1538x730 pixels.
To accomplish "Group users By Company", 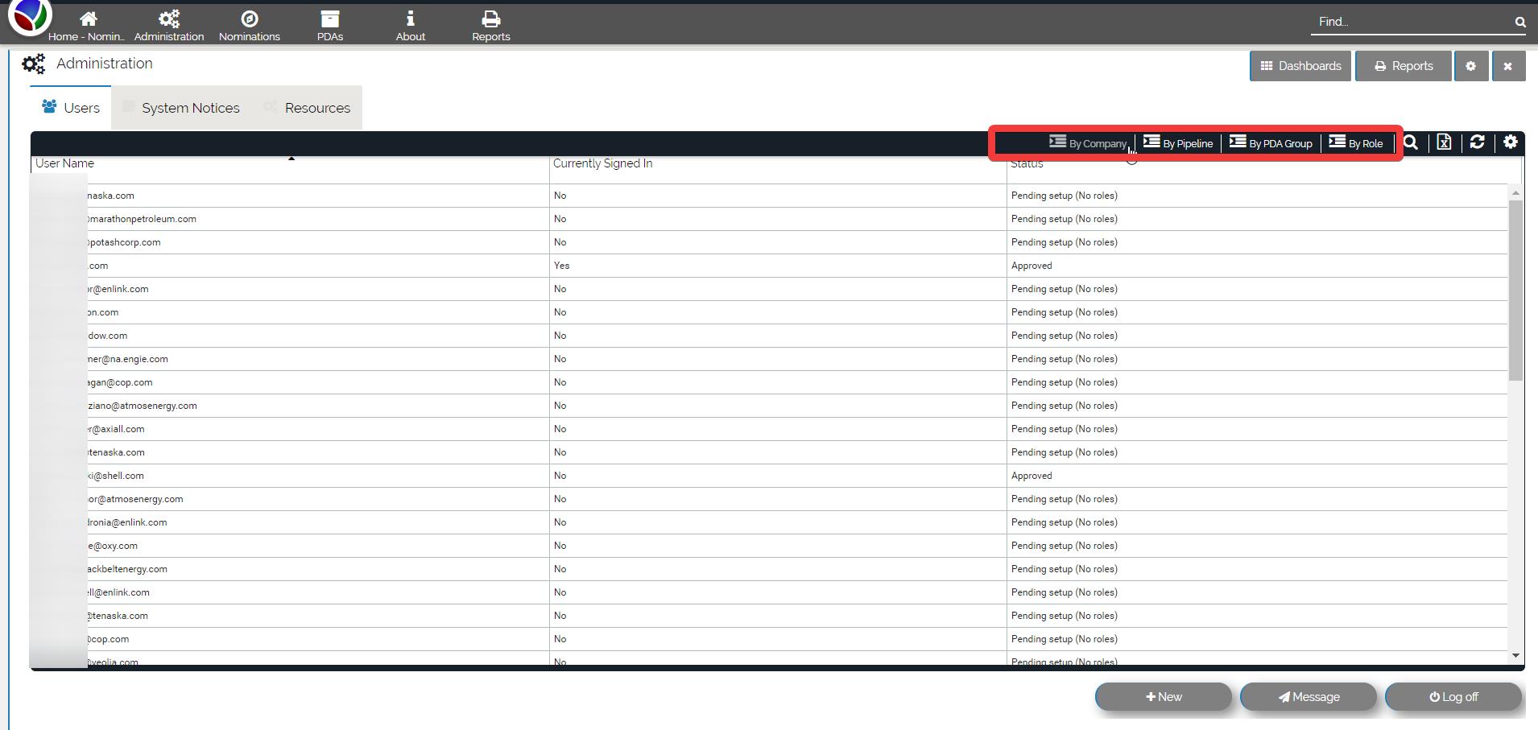I will [x=1088, y=143].
